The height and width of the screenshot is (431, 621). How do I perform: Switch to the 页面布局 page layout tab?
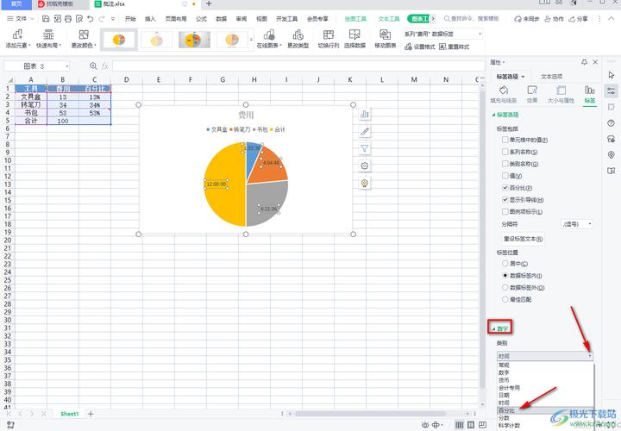[x=176, y=19]
